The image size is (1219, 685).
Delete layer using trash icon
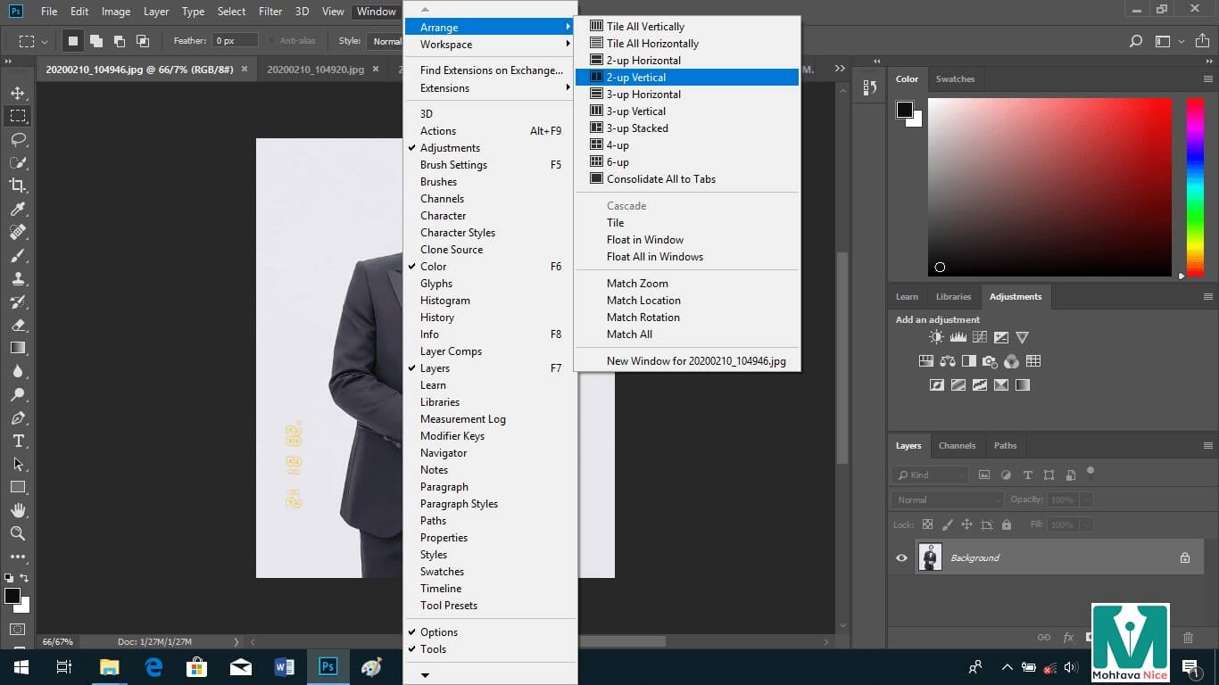tap(1188, 638)
